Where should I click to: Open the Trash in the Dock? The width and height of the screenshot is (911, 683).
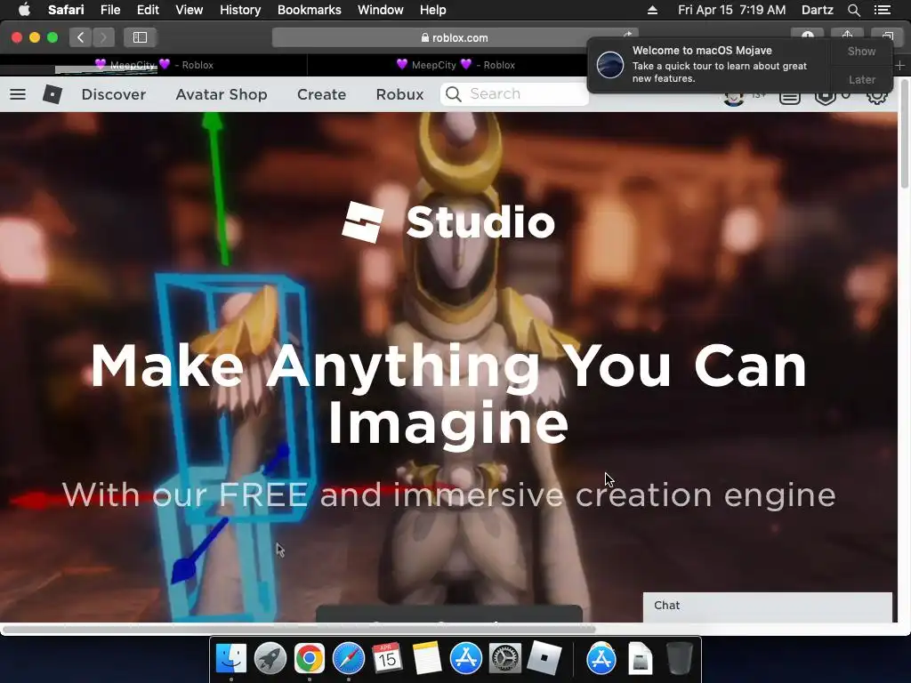coord(679,659)
